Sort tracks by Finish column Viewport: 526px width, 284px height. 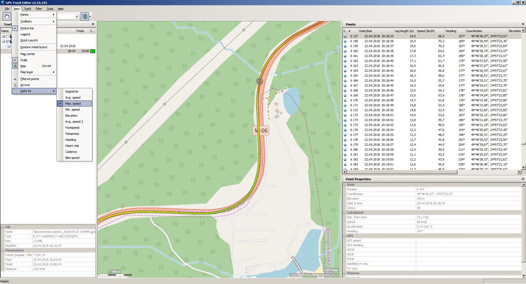(x=82, y=31)
